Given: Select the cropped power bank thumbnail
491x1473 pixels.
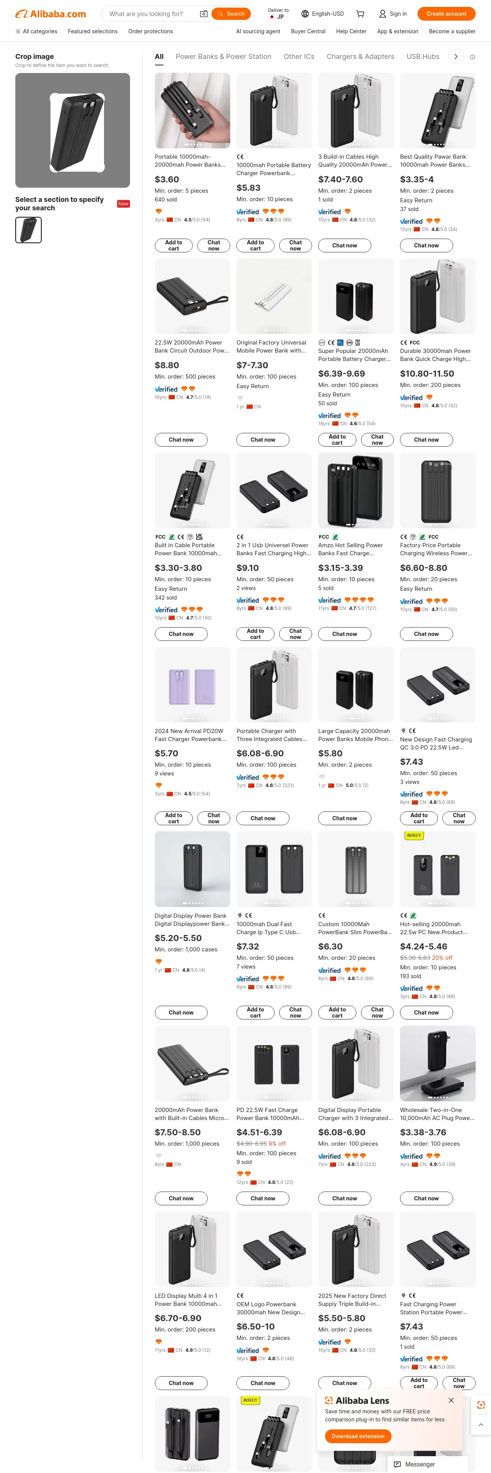Looking at the screenshot, I should [x=29, y=231].
